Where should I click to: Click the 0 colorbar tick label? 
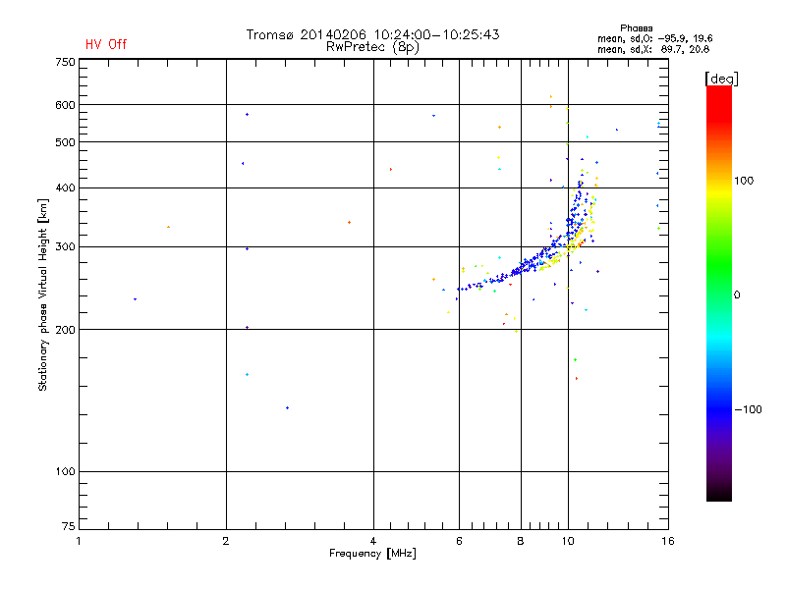click(737, 295)
